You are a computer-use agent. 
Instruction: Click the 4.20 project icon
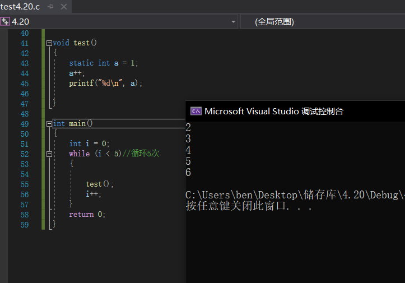(x=5, y=21)
